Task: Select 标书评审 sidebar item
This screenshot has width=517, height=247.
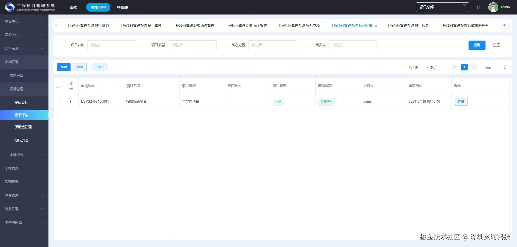Action: click(24, 115)
